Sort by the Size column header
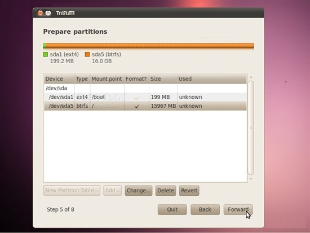This screenshot has height=233, width=310. click(x=163, y=79)
